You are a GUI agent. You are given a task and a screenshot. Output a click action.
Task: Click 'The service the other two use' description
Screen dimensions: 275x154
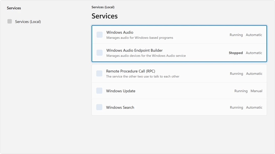point(143,76)
